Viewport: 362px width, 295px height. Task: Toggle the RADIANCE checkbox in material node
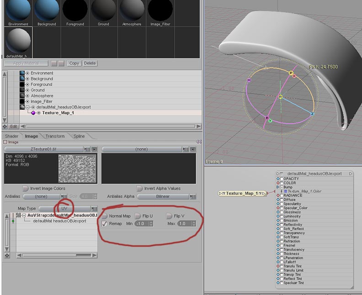(282, 196)
